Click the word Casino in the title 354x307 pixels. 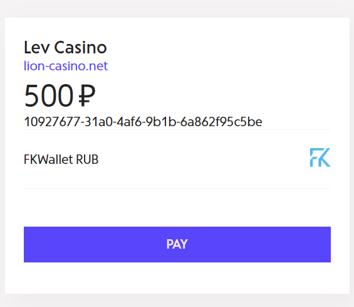80,47
